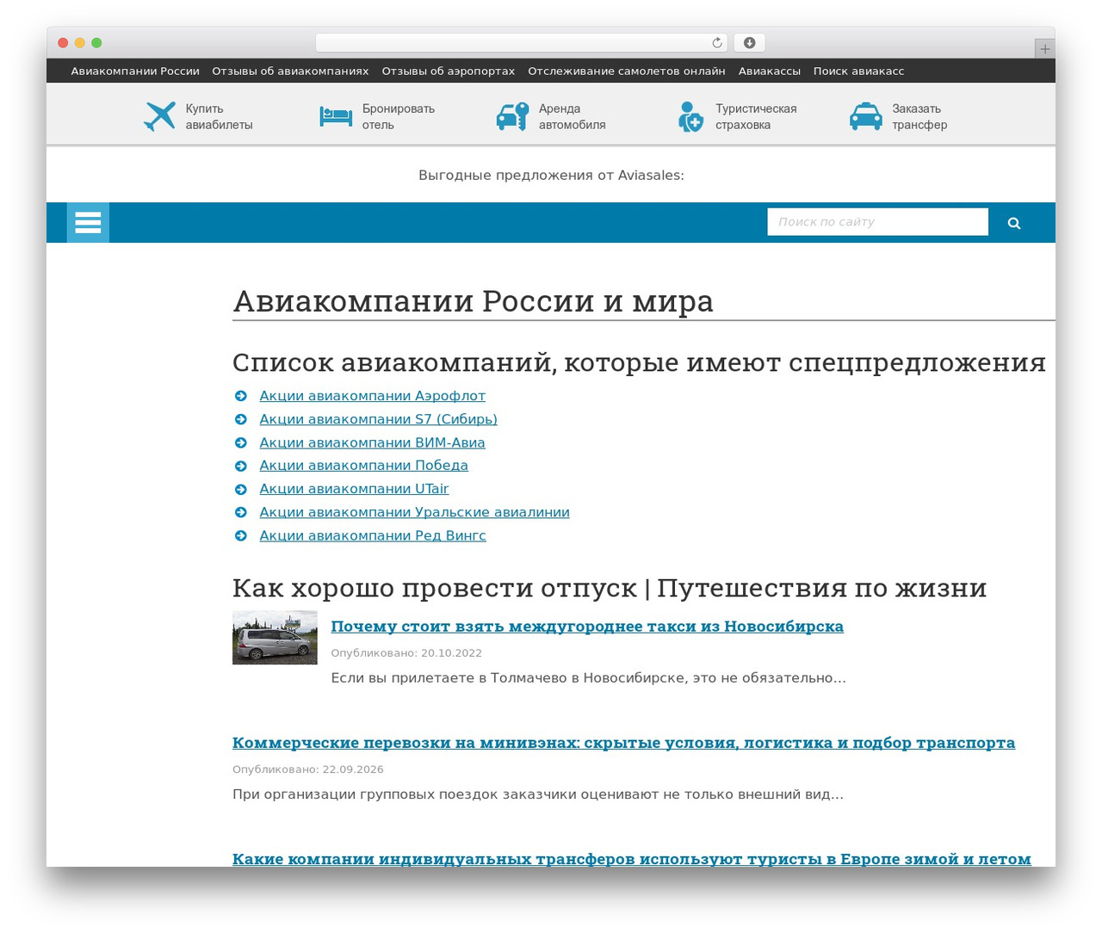Click the taxi transfer icon
This screenshot has height=933, width=1102.
(866, 116)
